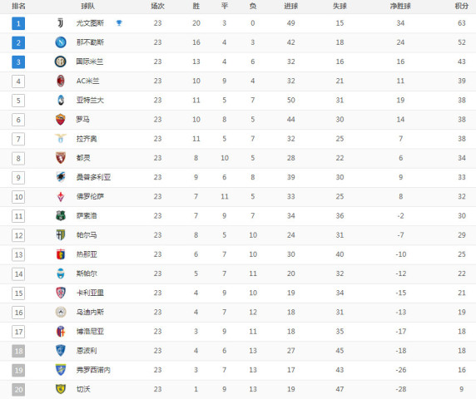Click the Chievo yellow shield logo
Image resolution: width=476 pixels, height=399 pixels.
click(61, 389)
